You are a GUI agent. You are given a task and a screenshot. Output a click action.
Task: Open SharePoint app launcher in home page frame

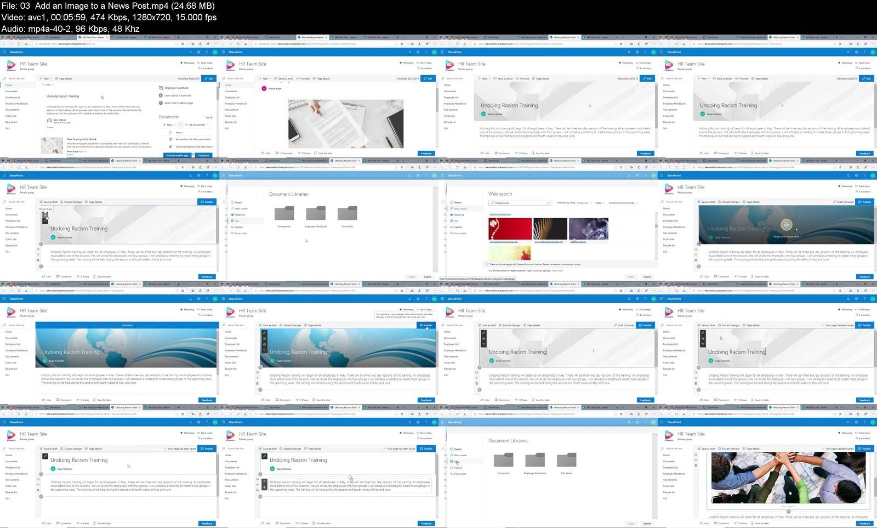coord(4,52)
